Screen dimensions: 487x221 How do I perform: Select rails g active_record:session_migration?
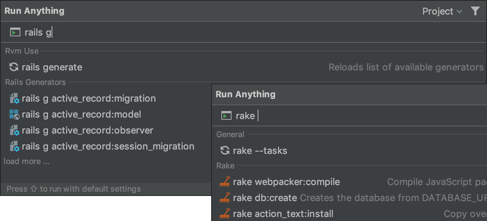108,147
